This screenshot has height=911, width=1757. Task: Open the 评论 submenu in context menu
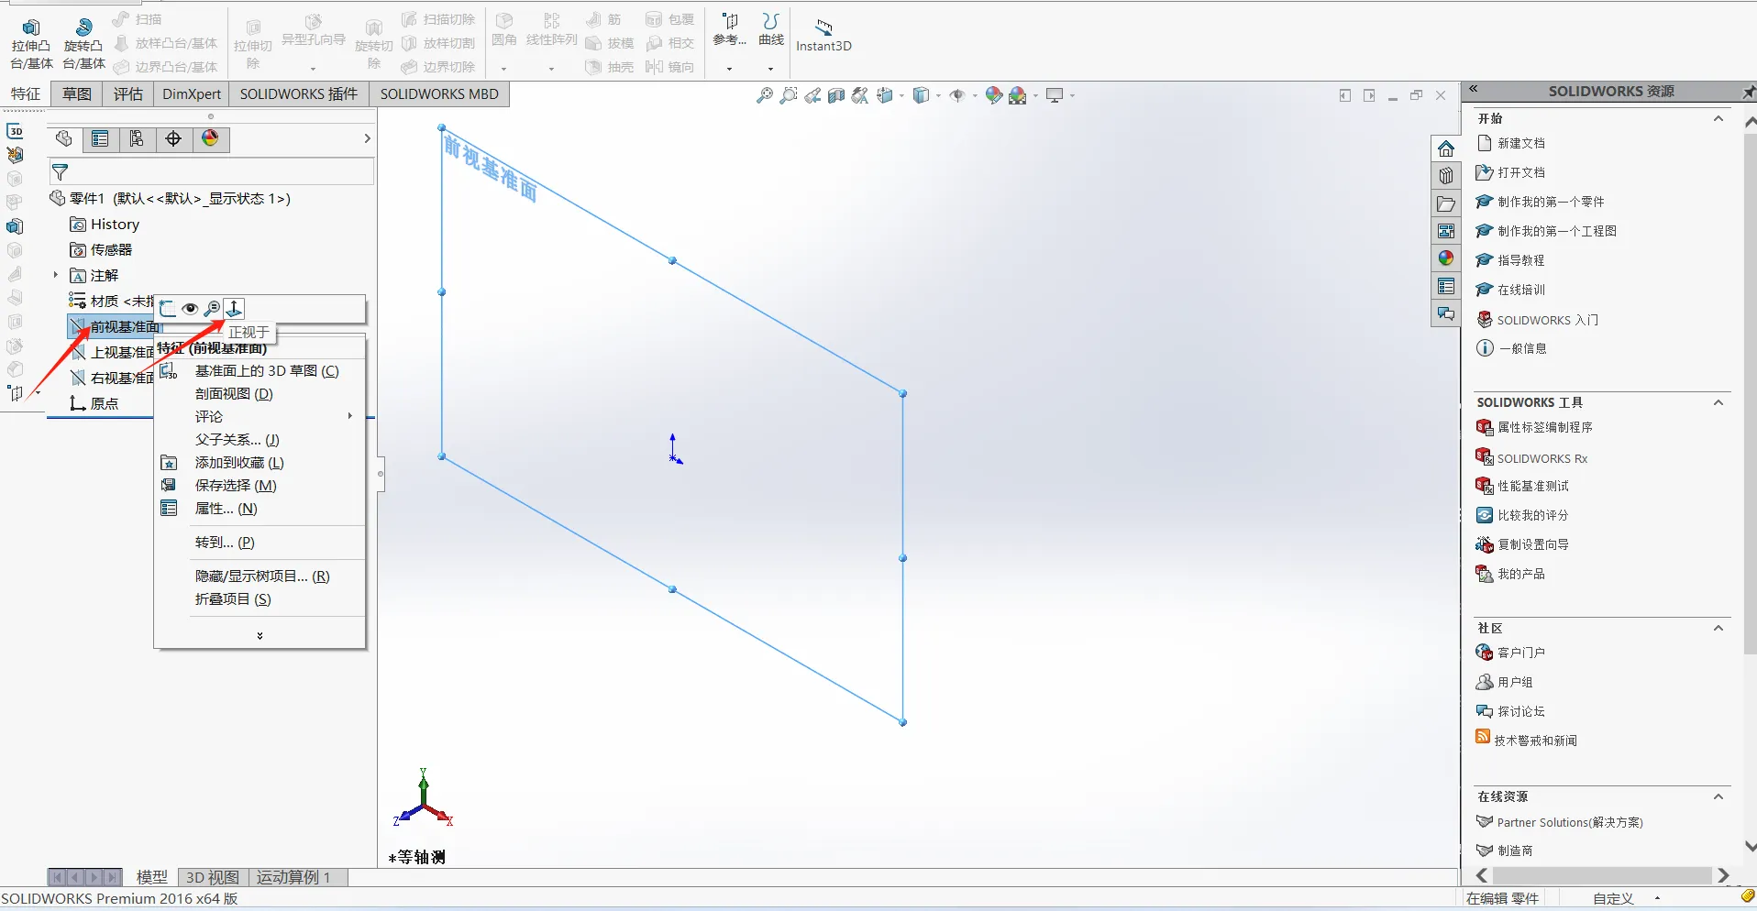pyautogui.click(x=260, y=416)
